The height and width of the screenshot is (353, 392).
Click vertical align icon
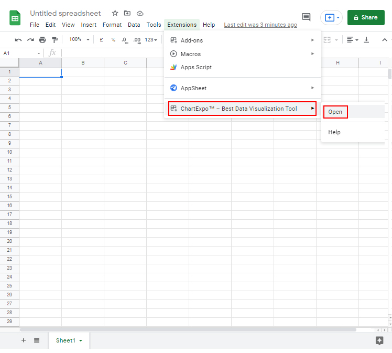(x=366, y=40)
